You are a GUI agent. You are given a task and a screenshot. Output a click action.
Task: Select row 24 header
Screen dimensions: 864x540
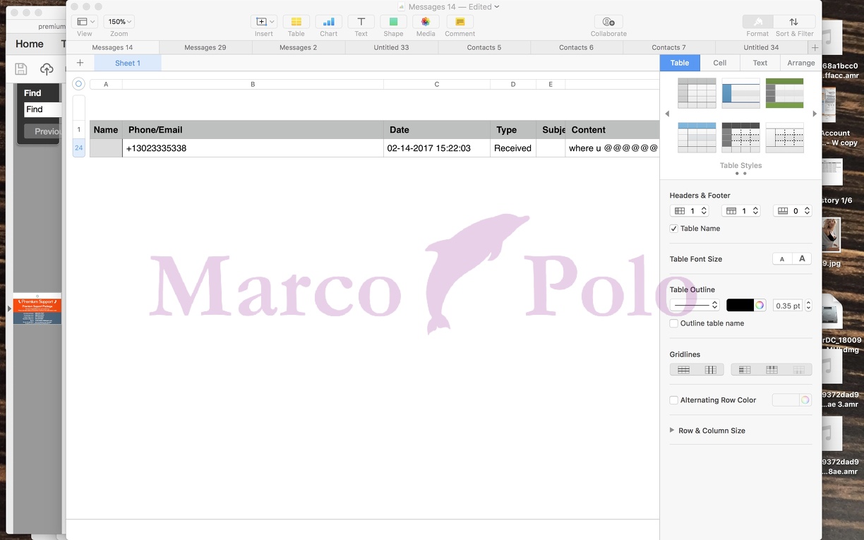tap(78, 148)
